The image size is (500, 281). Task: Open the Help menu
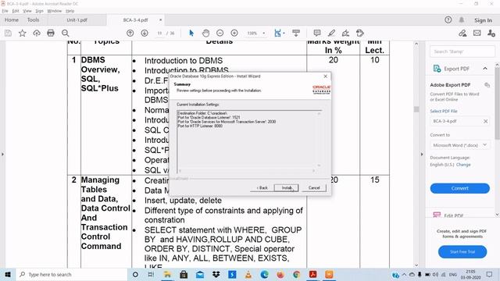pyautogui.click(x=70, y=11)
